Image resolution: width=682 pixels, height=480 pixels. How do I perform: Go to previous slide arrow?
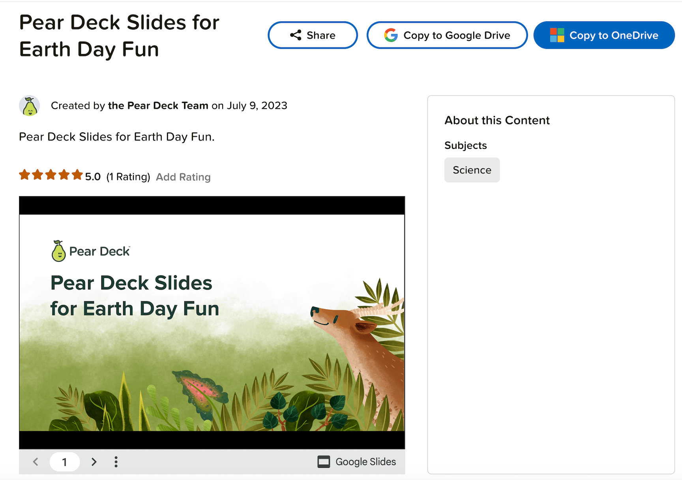(36, 461)
